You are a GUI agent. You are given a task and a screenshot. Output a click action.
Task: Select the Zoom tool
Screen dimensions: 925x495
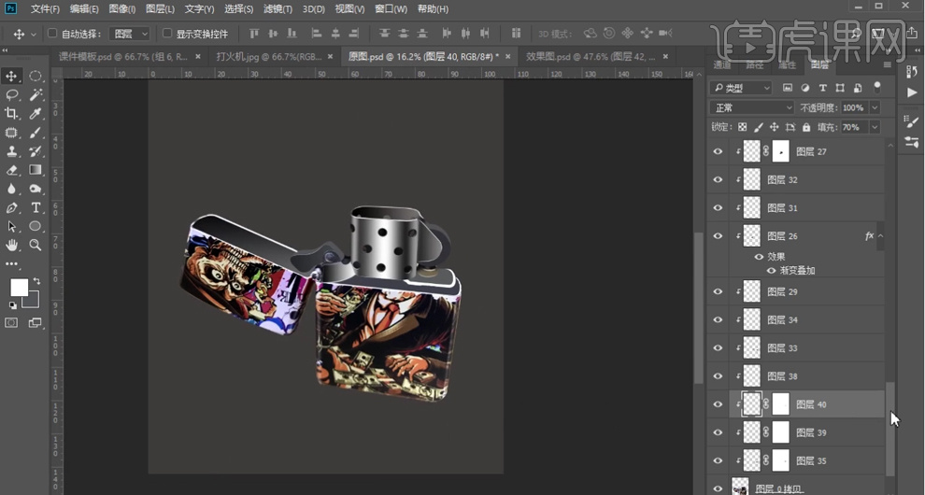tap(36, 246)
